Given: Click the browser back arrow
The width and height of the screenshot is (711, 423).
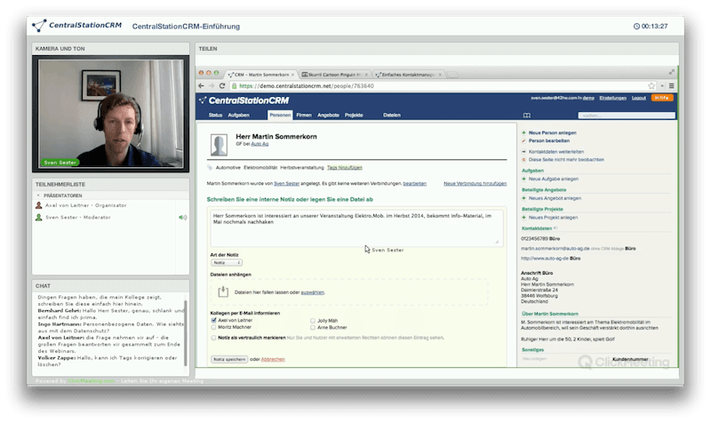Looking at the screenshot, I should click(204, 86).
